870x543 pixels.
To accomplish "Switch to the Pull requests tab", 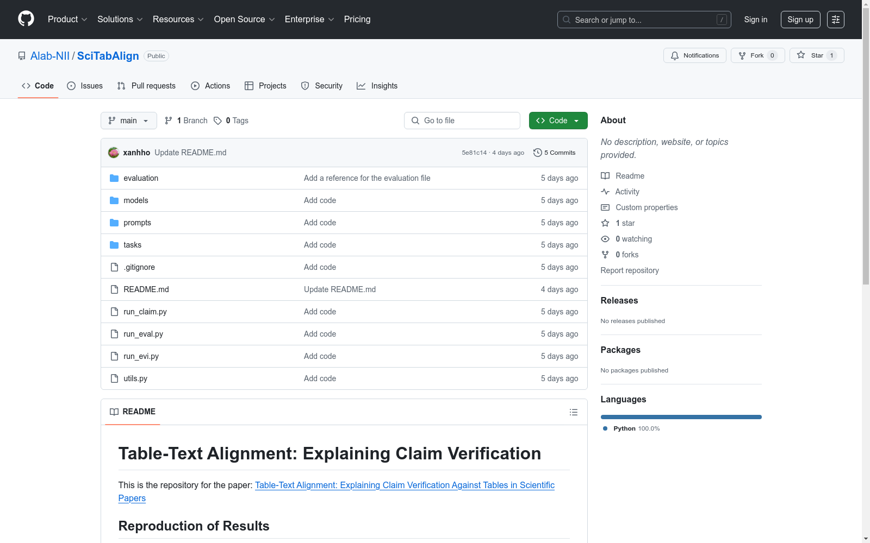I will click(146, 86).
